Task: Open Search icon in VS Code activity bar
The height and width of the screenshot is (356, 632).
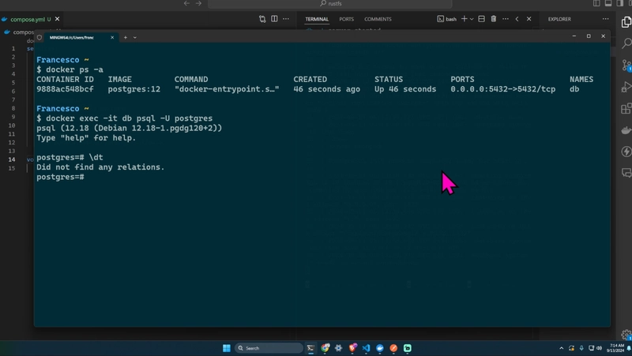Action: [x=626, y=43]
